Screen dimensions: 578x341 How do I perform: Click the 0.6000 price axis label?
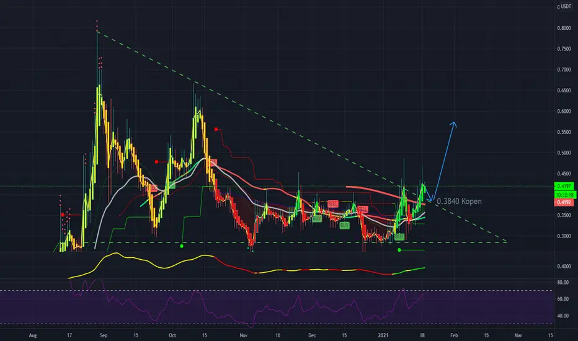(x=564, y=112)
